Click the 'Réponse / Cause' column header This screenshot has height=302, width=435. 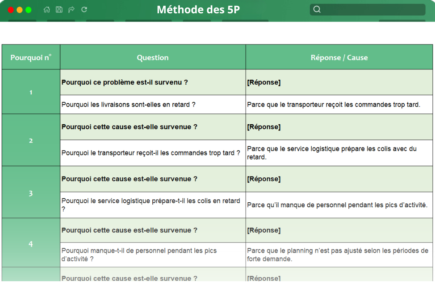[339, 57]
